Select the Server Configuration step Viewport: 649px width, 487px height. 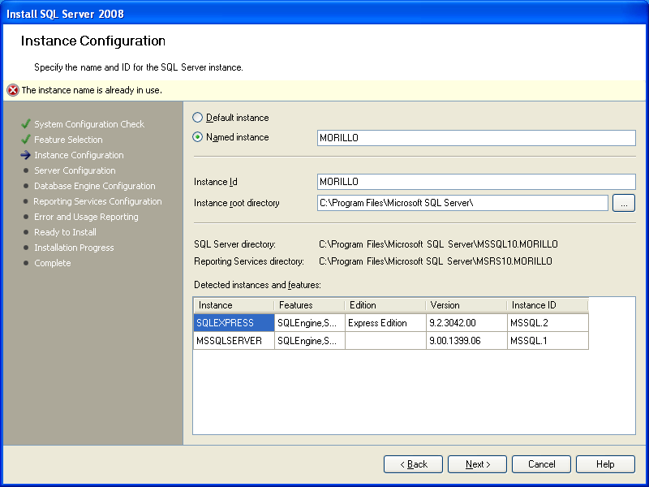75,170
